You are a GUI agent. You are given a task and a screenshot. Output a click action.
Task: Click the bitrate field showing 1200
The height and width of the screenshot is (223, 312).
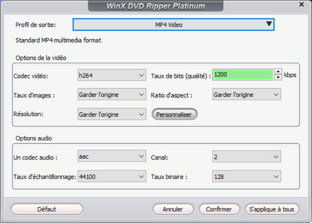[242, 75]
